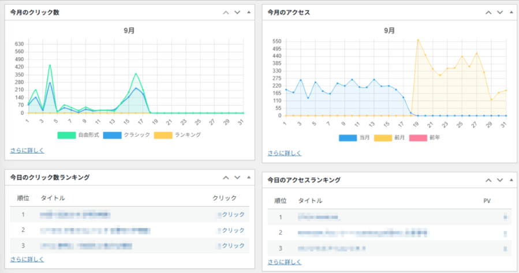
Task: Move 今月のクリック数 widget down
Action: tap(237, 13)
